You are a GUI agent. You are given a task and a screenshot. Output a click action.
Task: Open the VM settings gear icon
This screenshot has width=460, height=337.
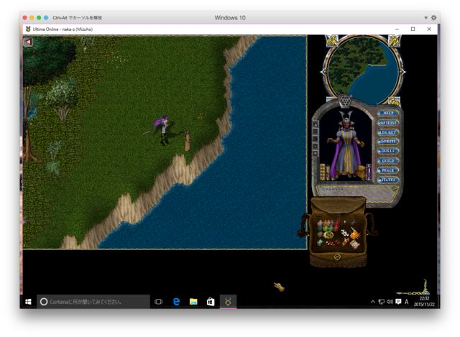coord(434,18)
